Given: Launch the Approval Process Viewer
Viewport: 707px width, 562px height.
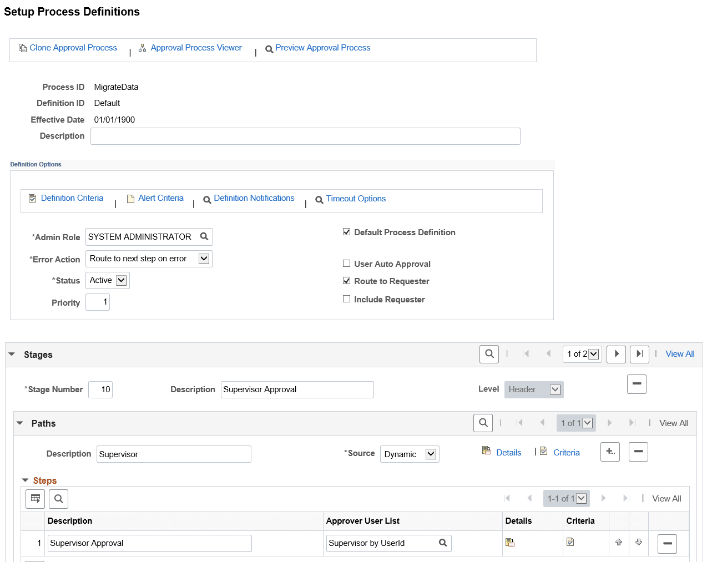Looking at the screenshot, I should point(196,48).
